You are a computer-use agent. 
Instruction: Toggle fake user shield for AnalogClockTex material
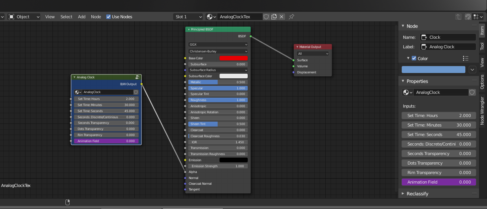click(266, 17)
